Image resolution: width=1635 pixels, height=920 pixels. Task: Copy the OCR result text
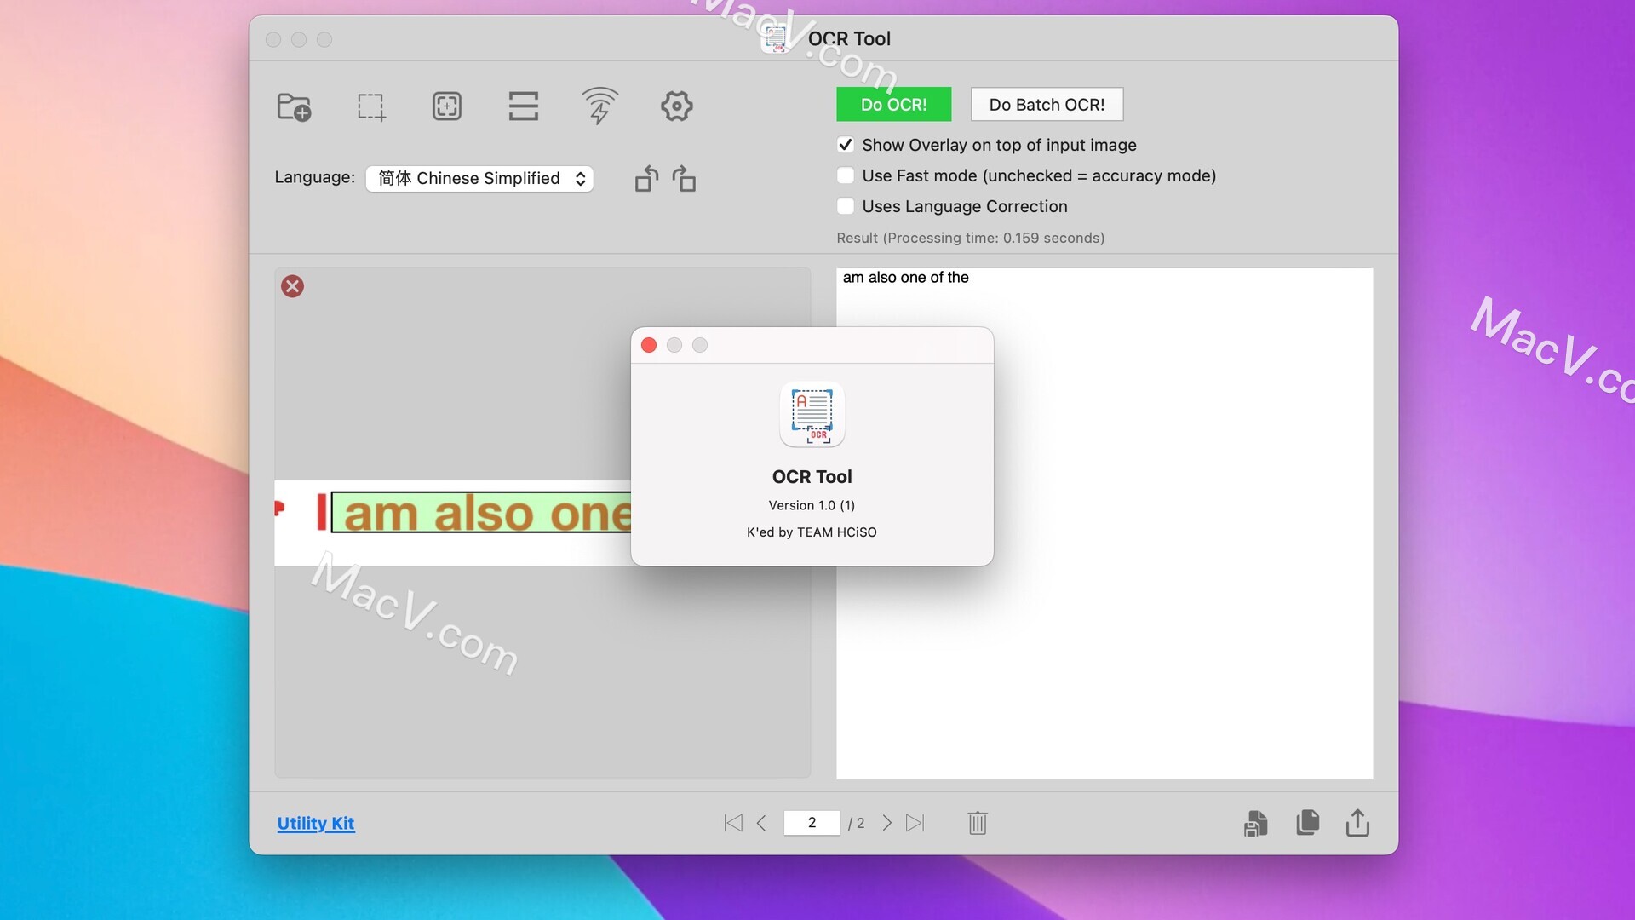tap(1307, 823)
